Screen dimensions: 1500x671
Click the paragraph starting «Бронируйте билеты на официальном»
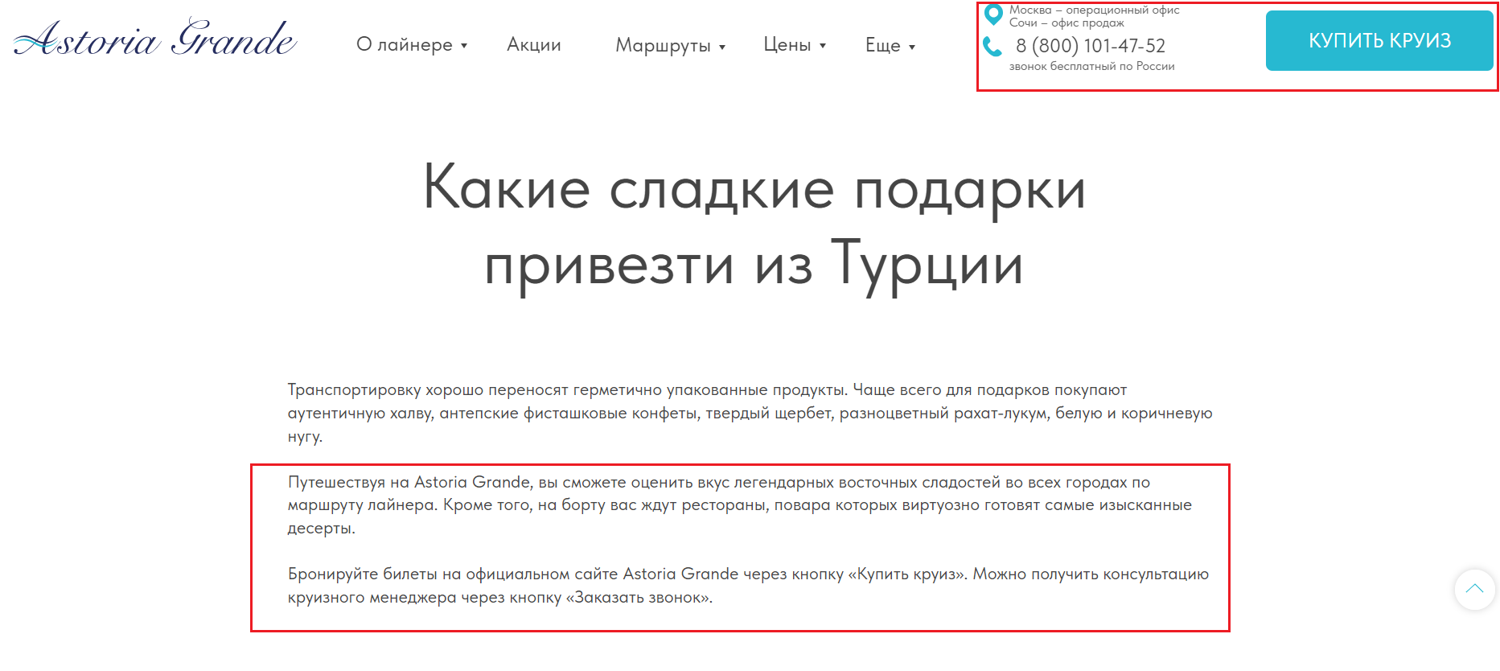pos(749,586)
